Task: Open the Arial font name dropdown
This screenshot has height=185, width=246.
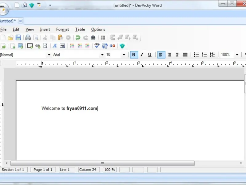Action: click(x=102, y=55)
